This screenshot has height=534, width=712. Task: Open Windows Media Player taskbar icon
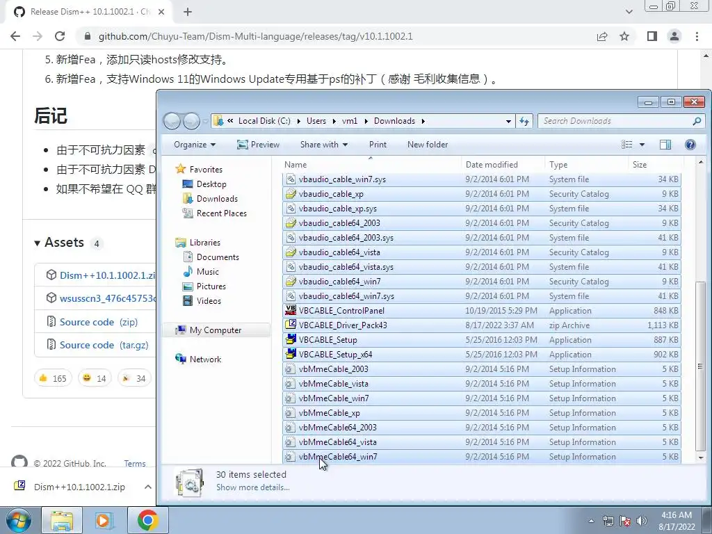pyautogui.click(x=104, y=520)
